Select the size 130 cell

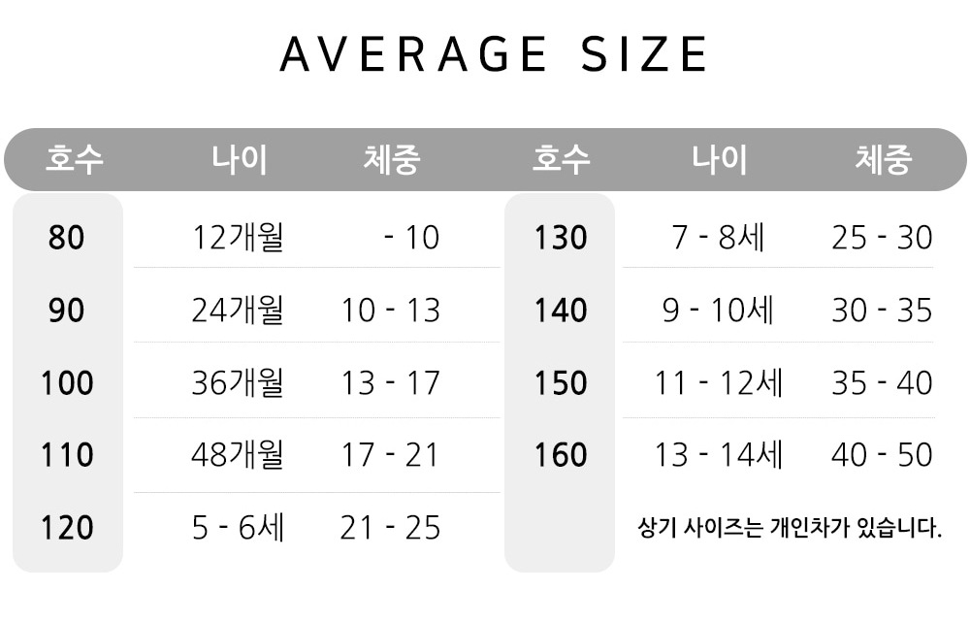pyautogui.click(x=561, y=238)
